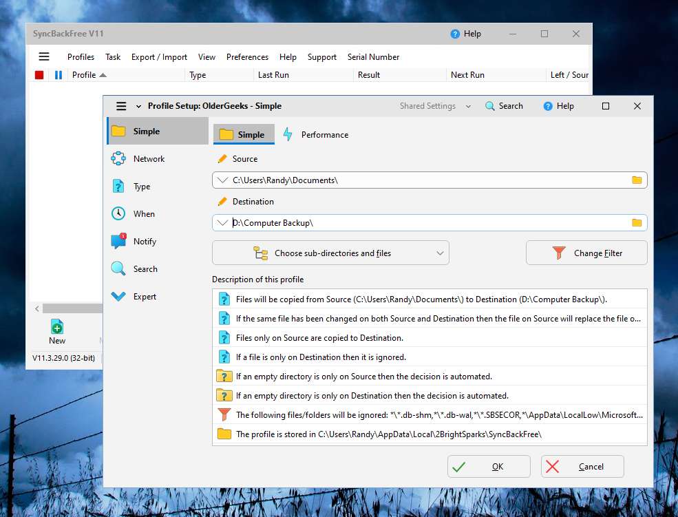Click question icon on 'If the same file' row

pyautogui.click(x=224, y=319)
